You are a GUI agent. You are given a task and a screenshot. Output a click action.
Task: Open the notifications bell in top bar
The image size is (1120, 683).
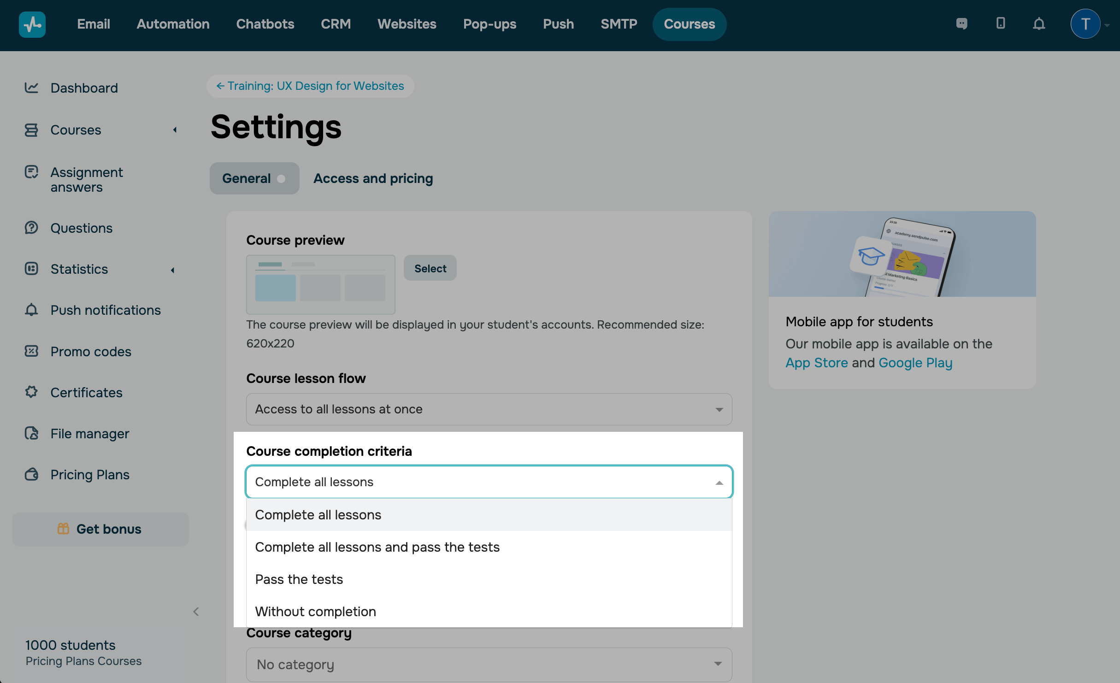point(1039,24)
